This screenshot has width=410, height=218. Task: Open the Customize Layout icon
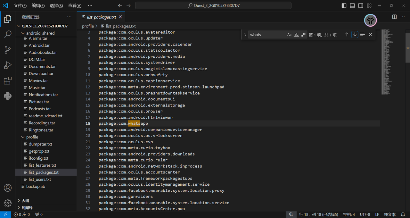(369, 5)
